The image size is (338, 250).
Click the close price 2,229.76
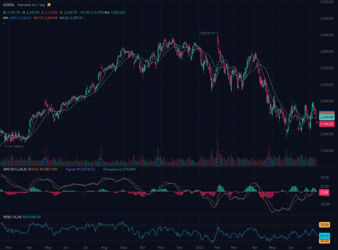coord(70,13)
